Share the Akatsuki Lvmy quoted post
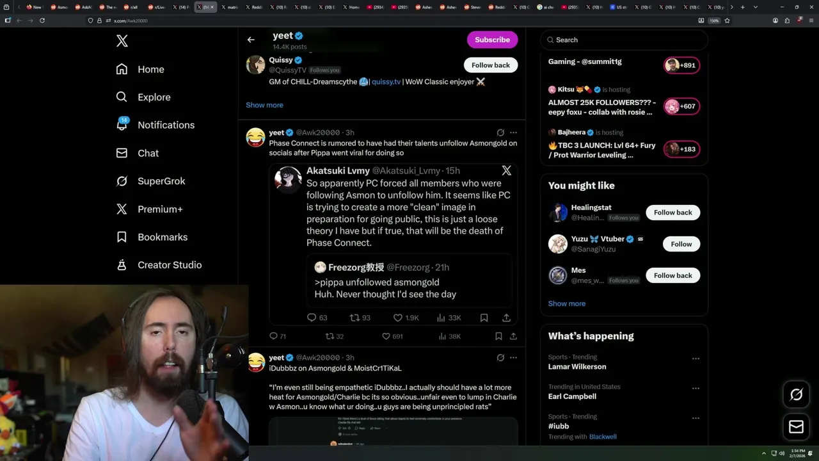The height and width of the screenshot is (461, 819). coord(506,318)
